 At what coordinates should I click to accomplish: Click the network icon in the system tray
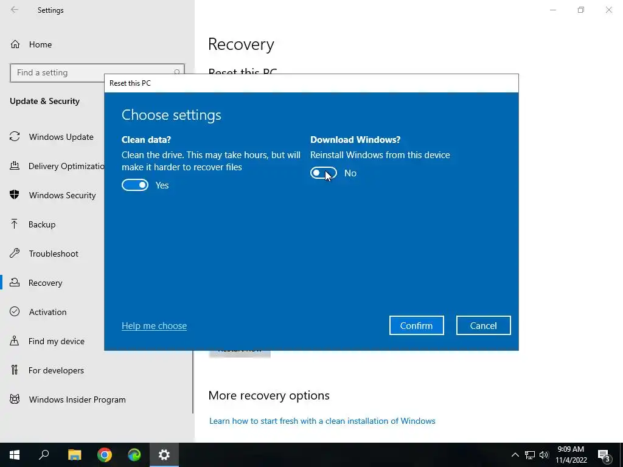(530, 455)
